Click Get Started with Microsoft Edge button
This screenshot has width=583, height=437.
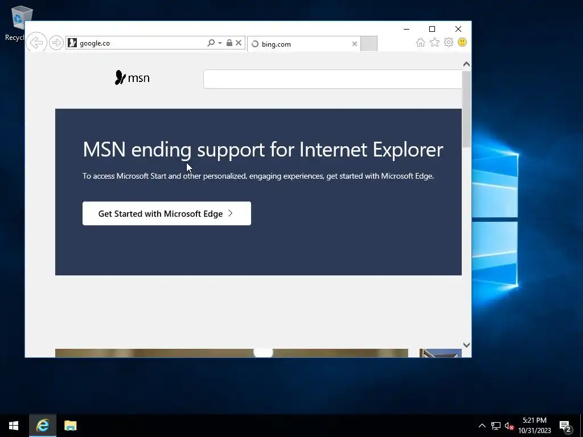167,213
